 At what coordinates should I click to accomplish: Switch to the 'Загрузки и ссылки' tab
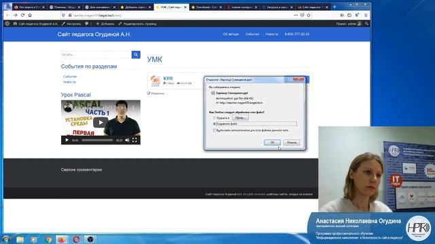coord(278,7)
